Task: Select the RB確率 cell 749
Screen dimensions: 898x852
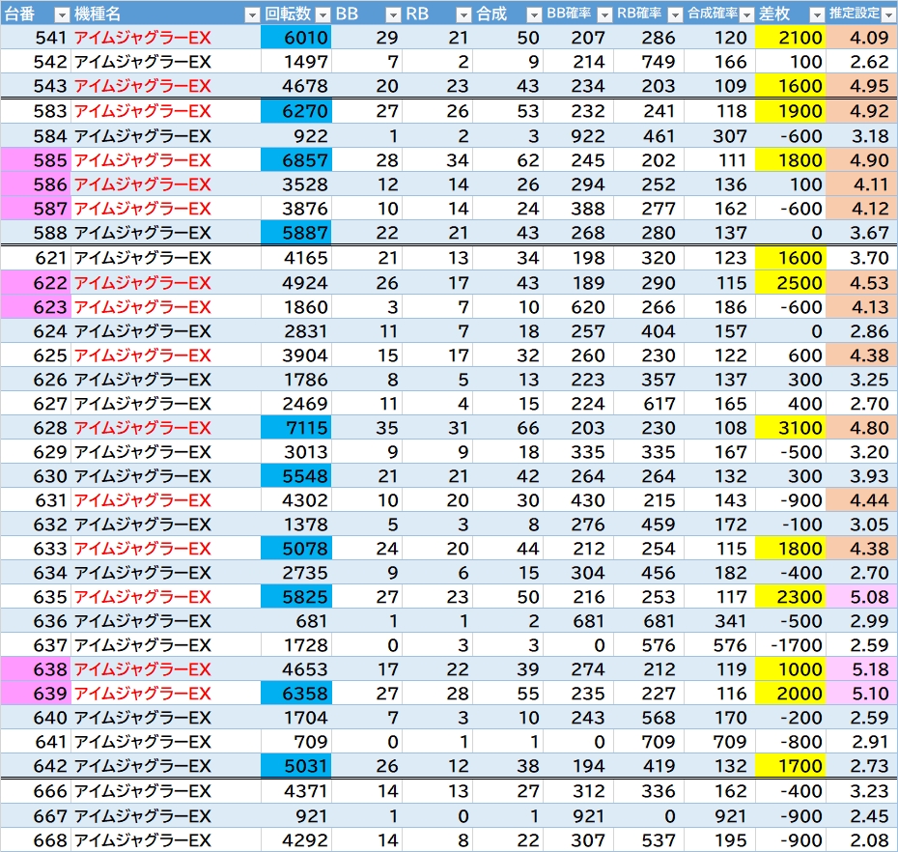Action: coord(649,61)
